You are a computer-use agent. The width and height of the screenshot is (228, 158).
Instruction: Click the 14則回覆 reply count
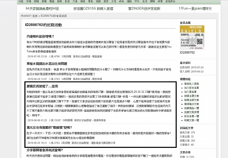(x=66, y=79)
